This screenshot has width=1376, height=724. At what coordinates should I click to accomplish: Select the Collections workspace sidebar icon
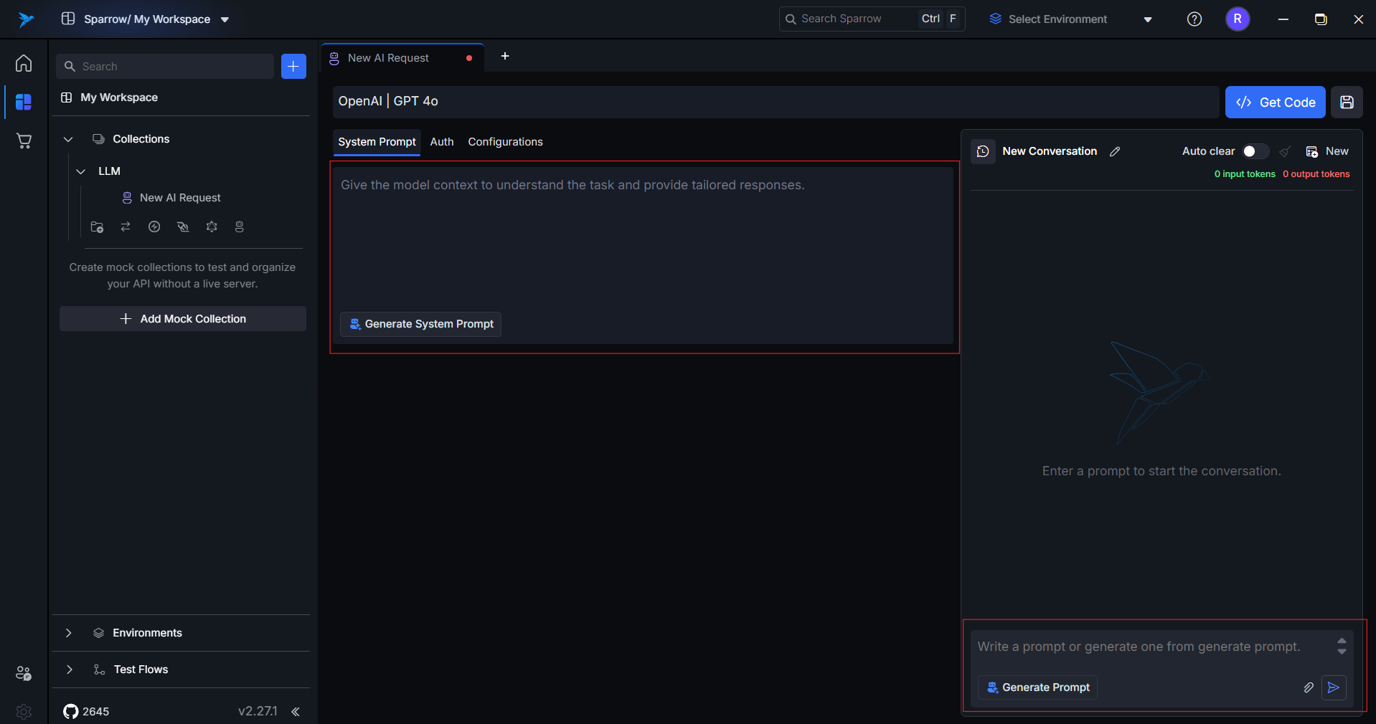[x=24, y=102]
